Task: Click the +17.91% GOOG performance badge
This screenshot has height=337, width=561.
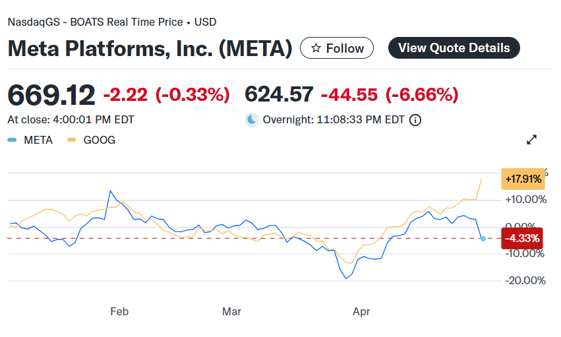Action: (x=523, y=179)
